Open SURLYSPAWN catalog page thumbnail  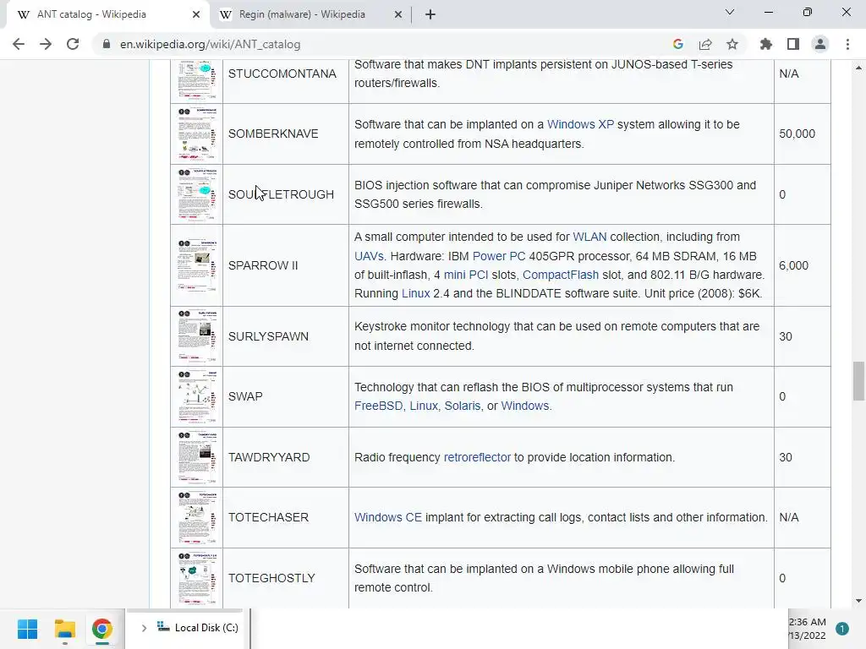[196, 336]
